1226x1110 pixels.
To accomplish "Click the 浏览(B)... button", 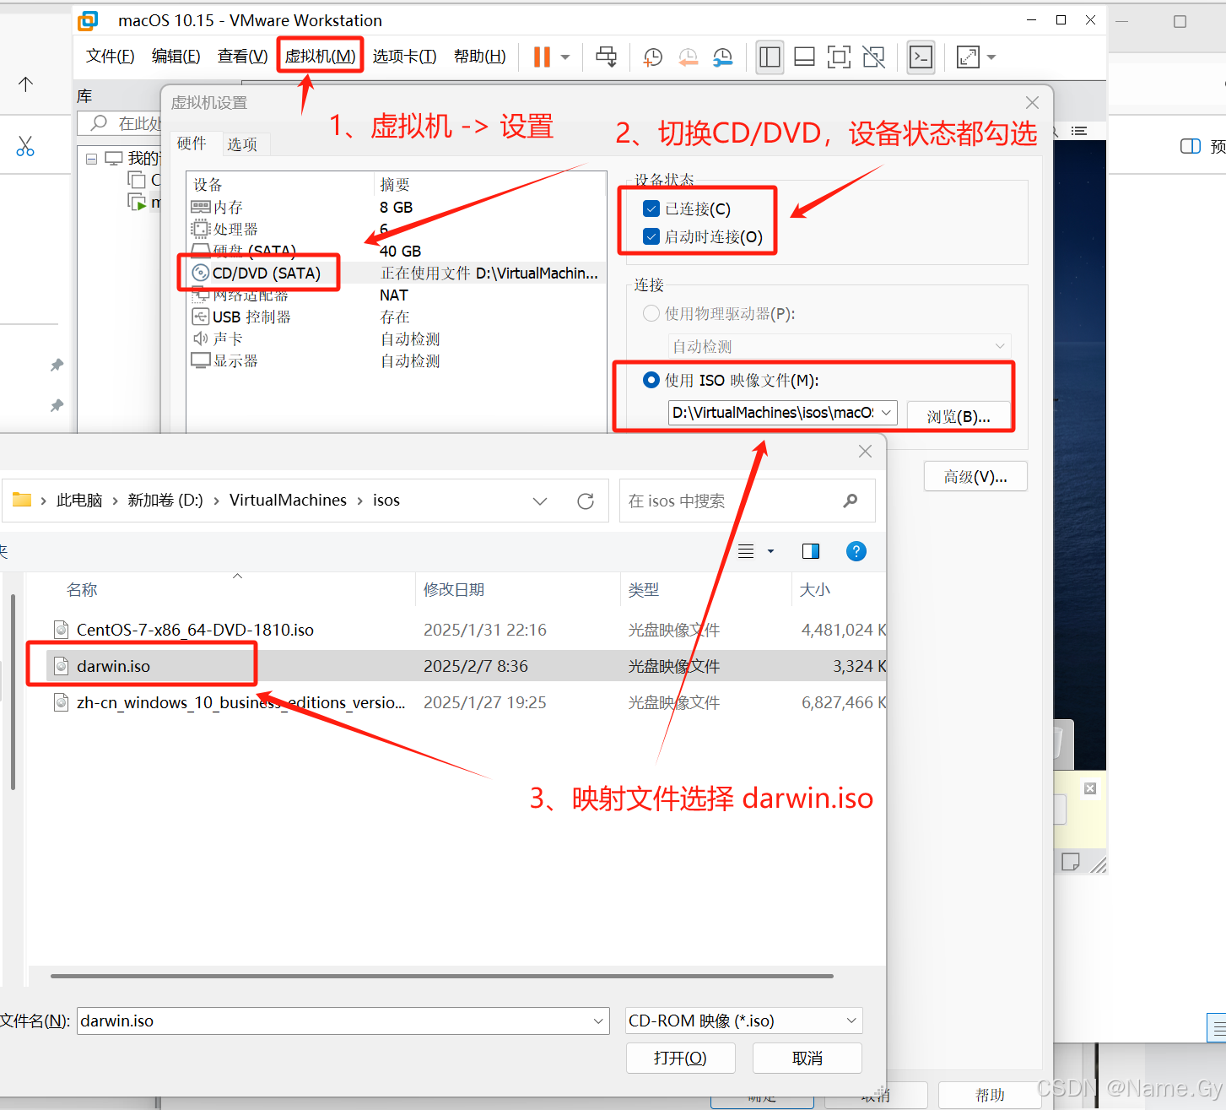I will point(959,417).
